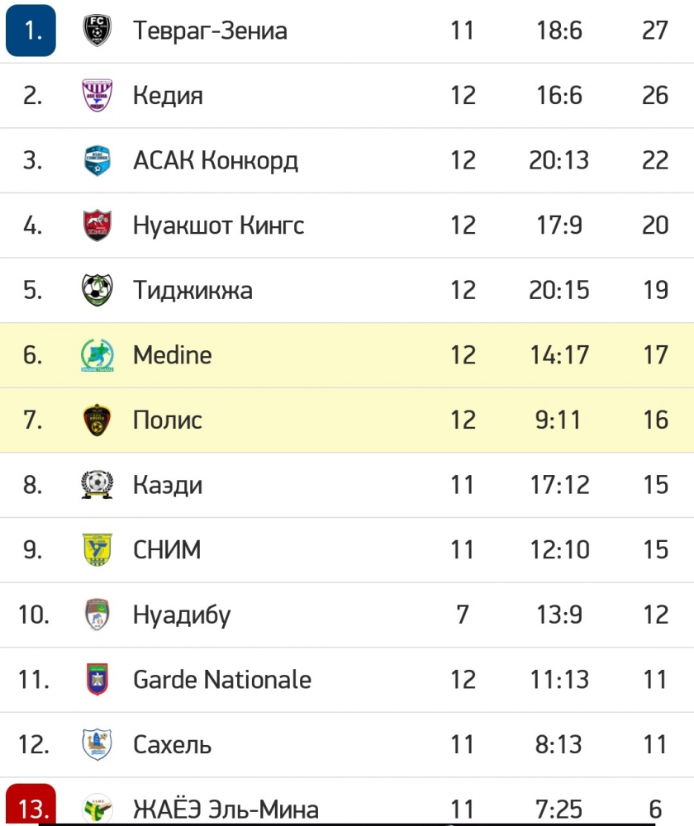Open the Полис black and gold badge
Image resolution: width=694 pixels, height=826 pixels.
[x=97, y=420]
